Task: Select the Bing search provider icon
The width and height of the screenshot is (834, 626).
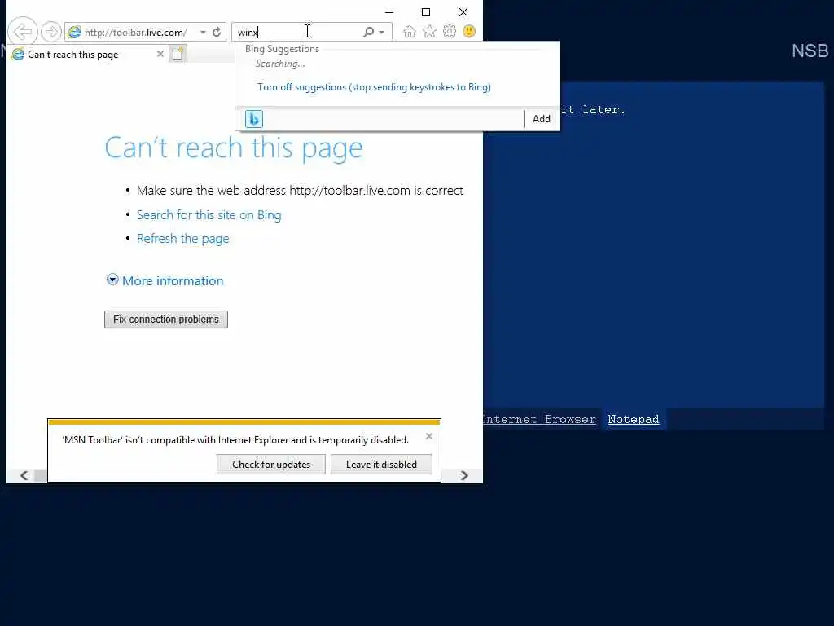Action: tap(254, 119)
